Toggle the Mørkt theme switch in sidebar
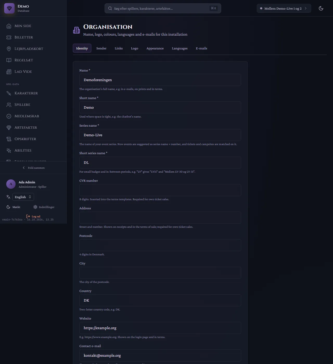The image size is (333, 364). click(x=14, y=207)
